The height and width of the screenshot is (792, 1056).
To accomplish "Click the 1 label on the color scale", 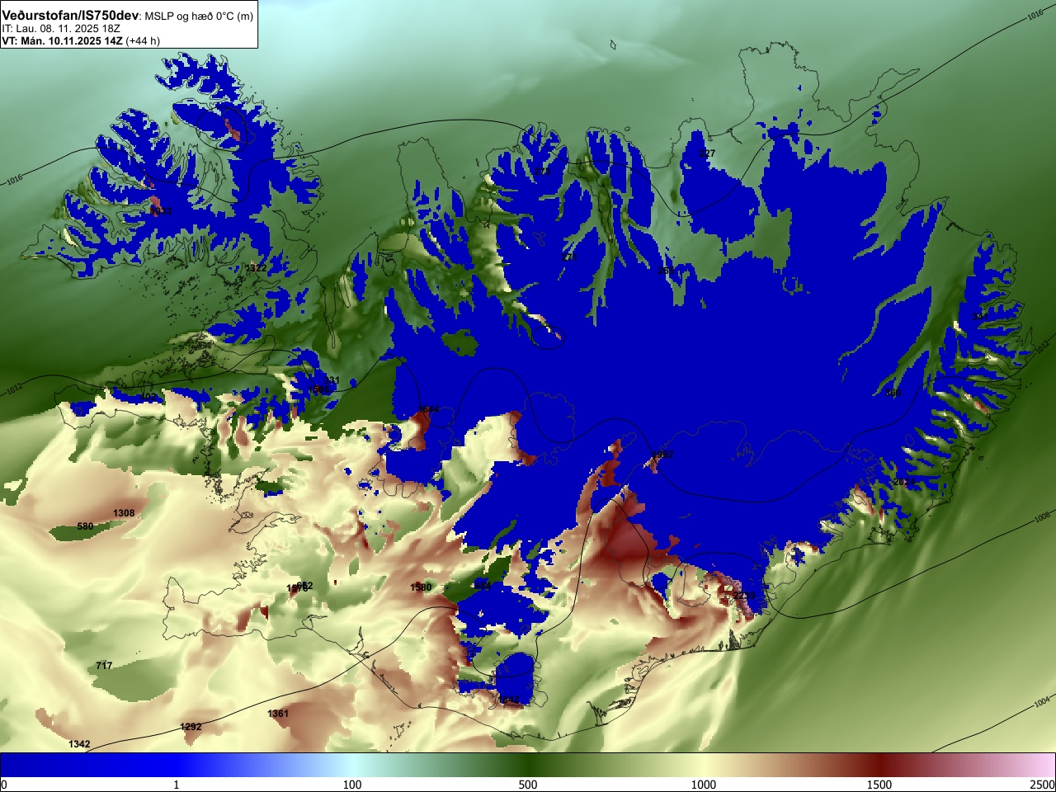I will 176,785.
